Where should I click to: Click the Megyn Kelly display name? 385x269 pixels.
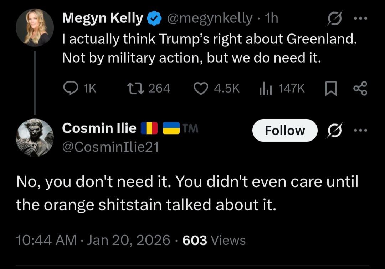(x=103, y=19)
